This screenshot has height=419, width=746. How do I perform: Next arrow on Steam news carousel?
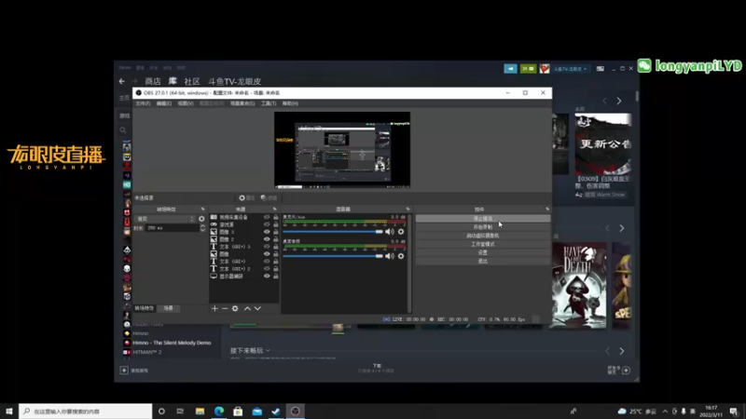(619, 101)
